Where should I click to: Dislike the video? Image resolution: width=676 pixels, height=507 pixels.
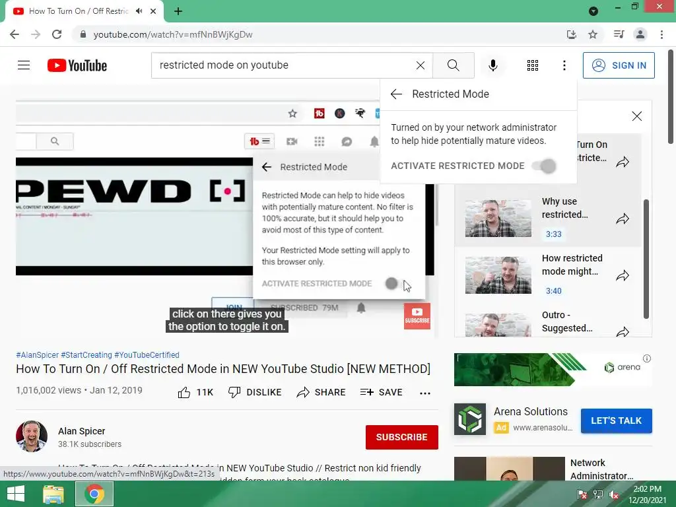point(255,392)
